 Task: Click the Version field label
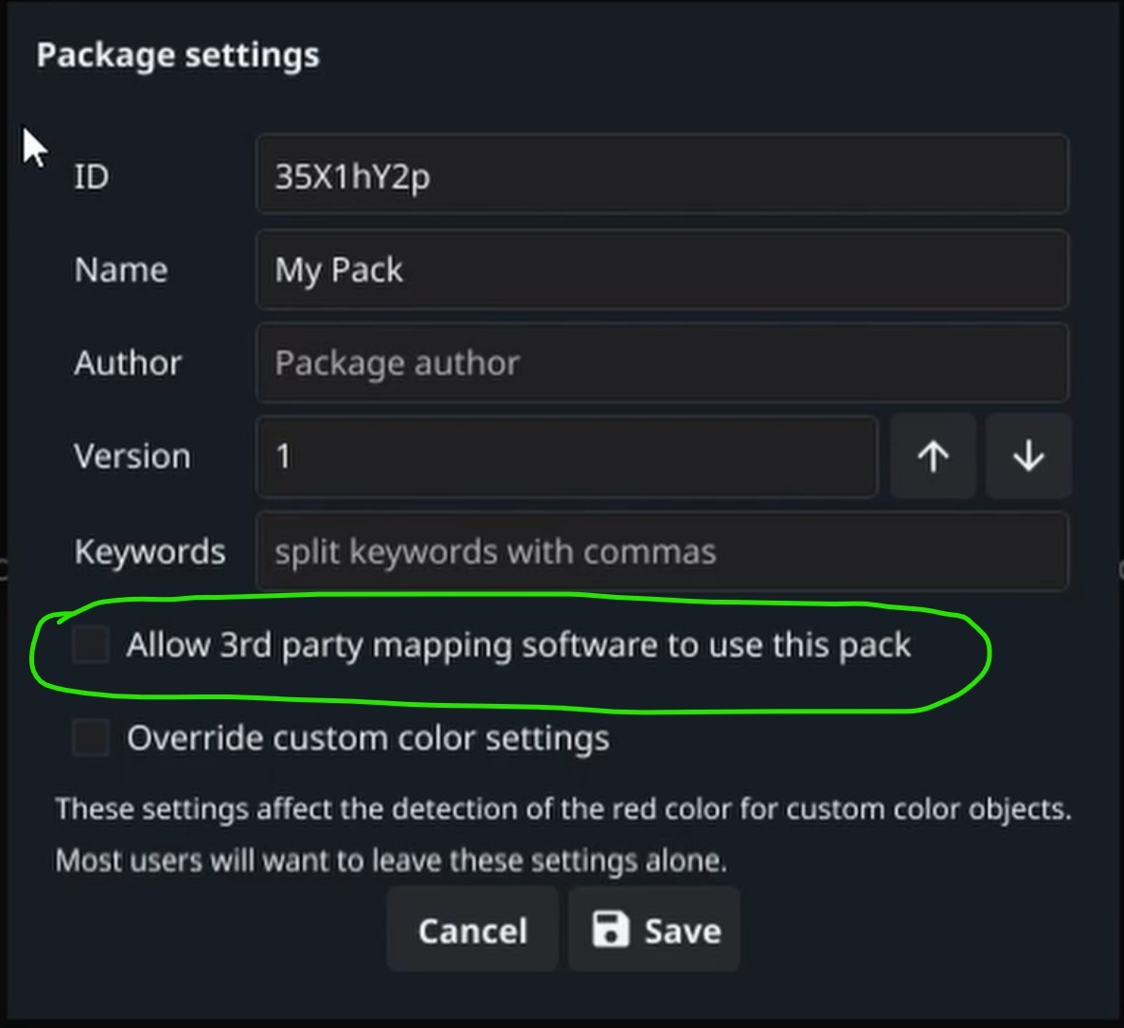click(x=133, y=457)
